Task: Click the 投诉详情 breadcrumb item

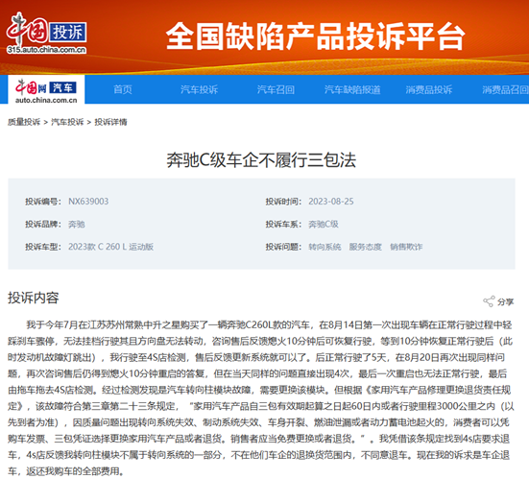Action: coord(110,122)
